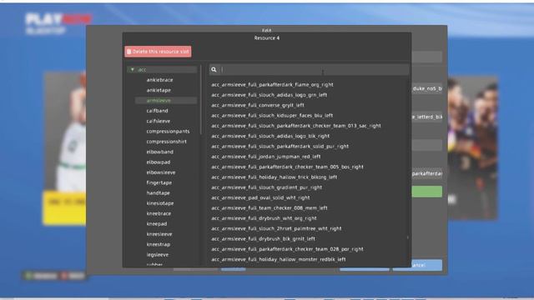The width and height of the screenshot is (534, 300).
Task: Select the kneesleeve category
Action: tap(159, 234)
